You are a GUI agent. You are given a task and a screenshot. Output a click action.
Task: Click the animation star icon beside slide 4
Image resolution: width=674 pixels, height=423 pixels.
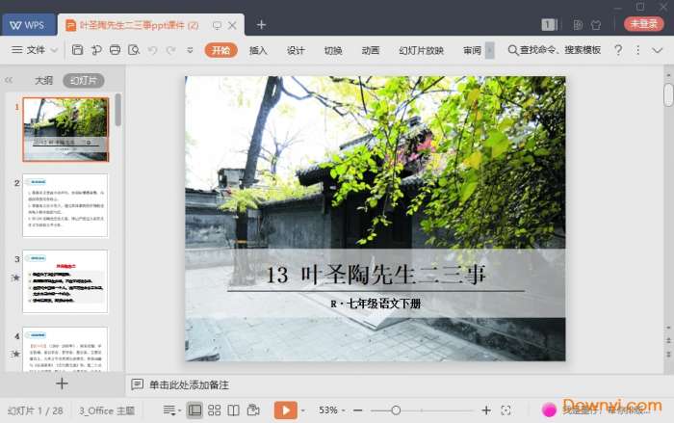click(x=16, y=354)
